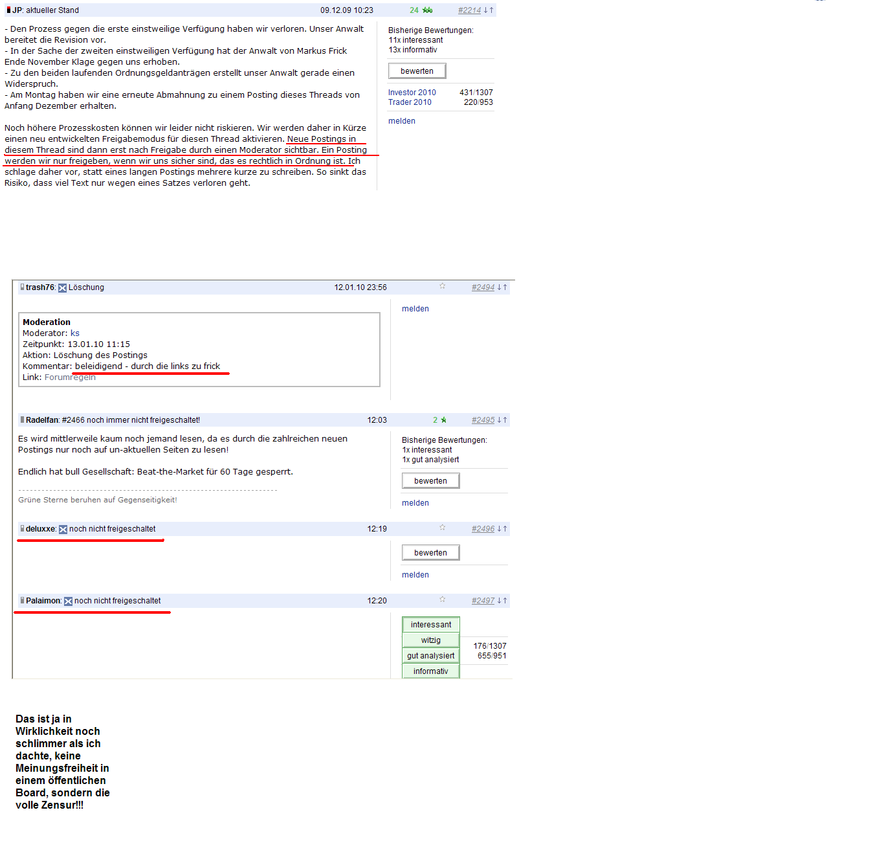Click the empty star icon on post #2497
Image resolution: width=895 pixels, height=852 pixels.
[443, 600]
